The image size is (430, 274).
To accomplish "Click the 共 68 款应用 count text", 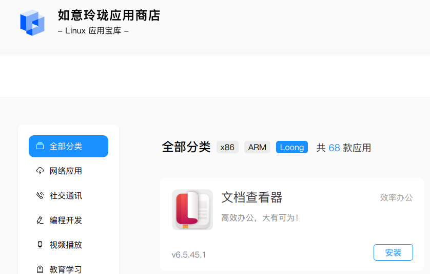I will 344,148.
